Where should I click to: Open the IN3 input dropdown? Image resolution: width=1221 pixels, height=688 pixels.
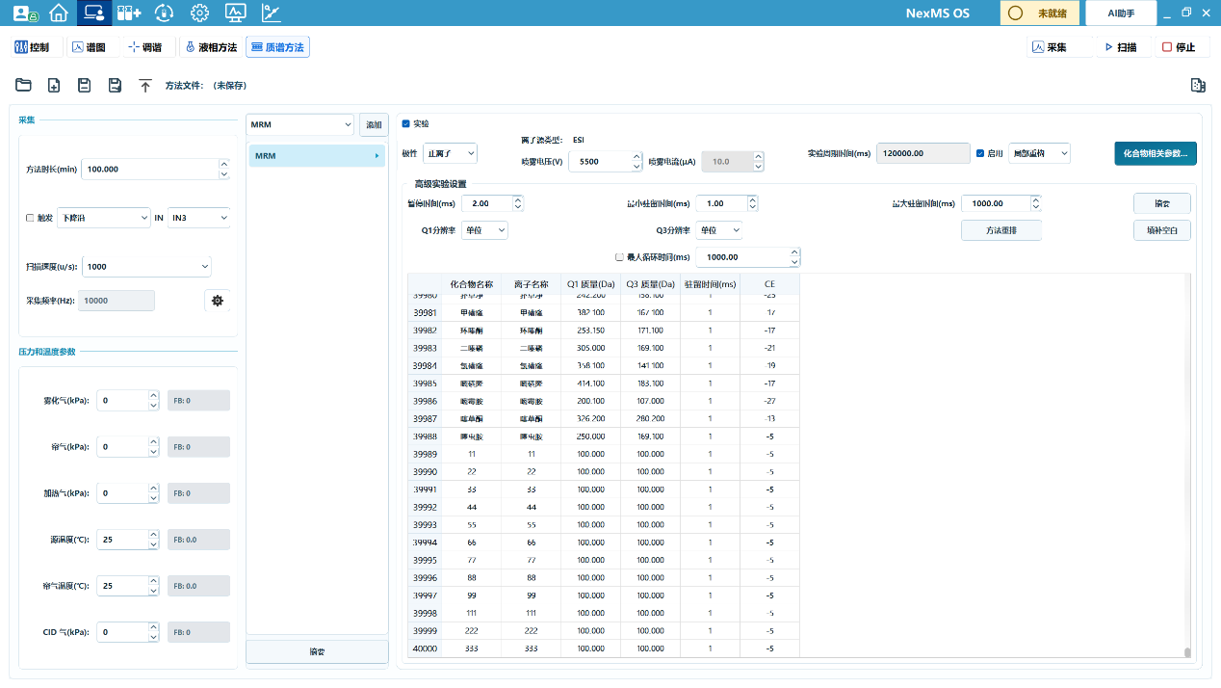coord(198,218)
